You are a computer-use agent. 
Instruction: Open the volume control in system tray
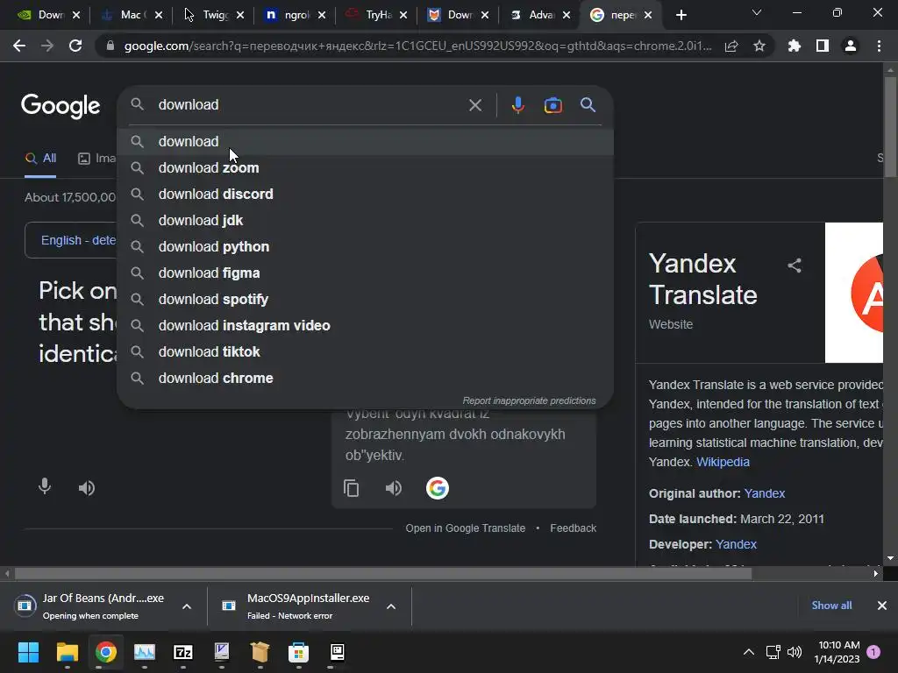click(795, 652)
